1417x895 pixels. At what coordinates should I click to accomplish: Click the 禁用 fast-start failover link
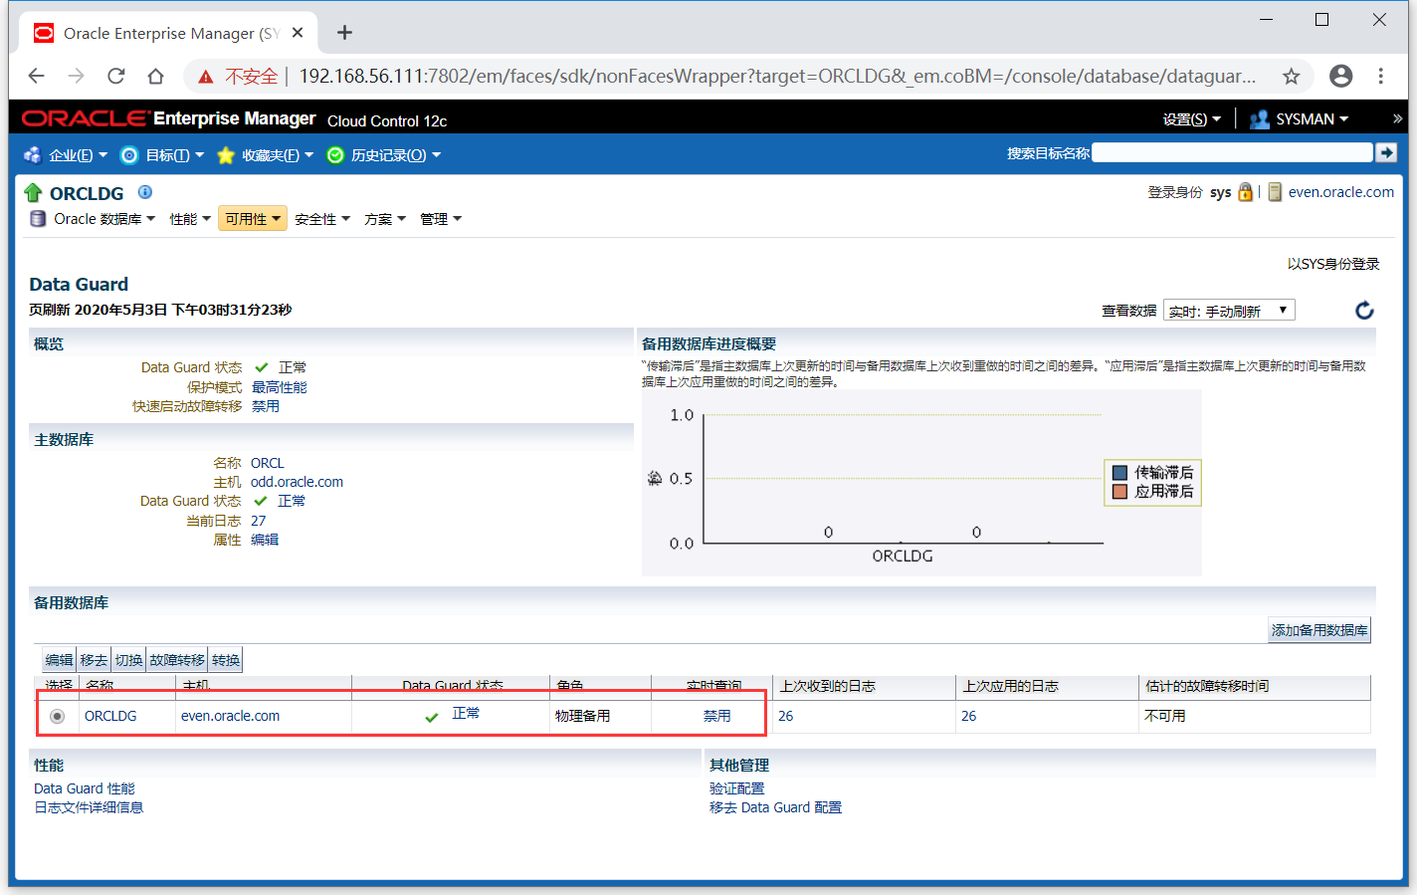pyautogui.click(x=266, y=406)
